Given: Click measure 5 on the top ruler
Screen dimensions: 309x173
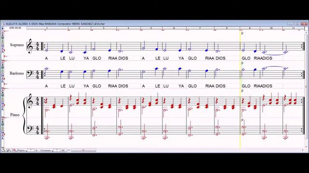Looking at the screenshot, I should (151, 28).
